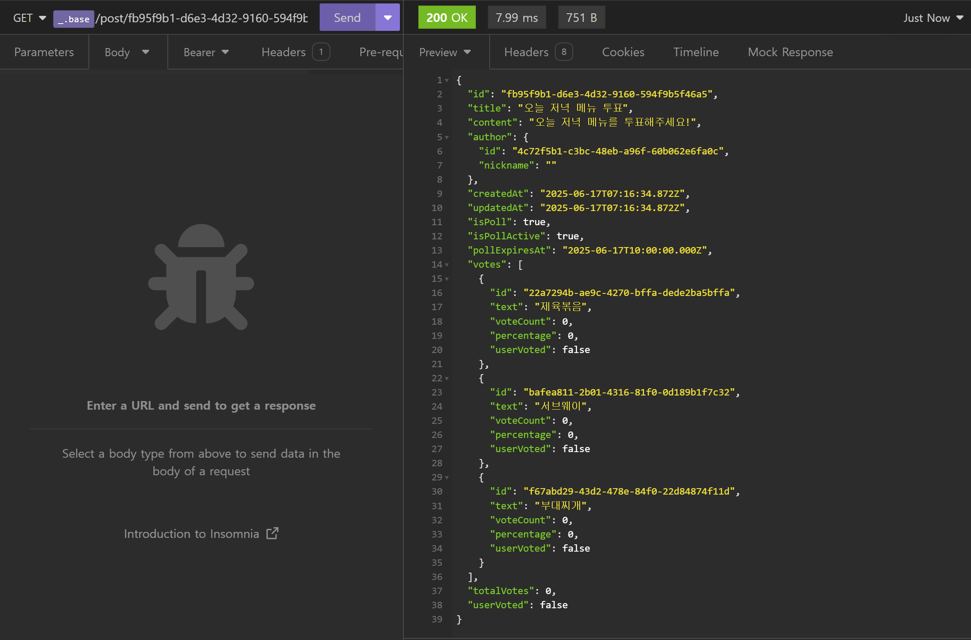This screenshot has width=971, height=640.
Task: Collapse the author object fold arrow
Action: 447,137
